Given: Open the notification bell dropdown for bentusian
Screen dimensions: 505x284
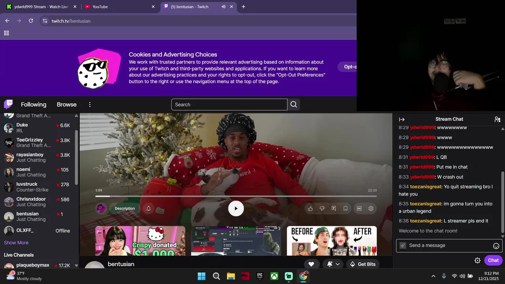Looking at the screenshot, I should (333, 264).
